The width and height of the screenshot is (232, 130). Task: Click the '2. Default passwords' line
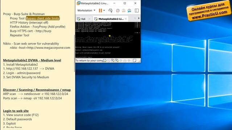pos(17,119)
